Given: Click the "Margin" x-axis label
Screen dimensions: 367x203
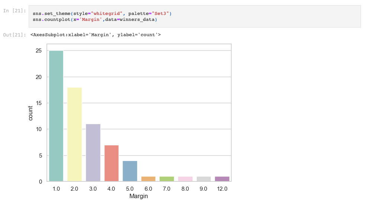Looking at the screenshot, I should tap(139, 196).
